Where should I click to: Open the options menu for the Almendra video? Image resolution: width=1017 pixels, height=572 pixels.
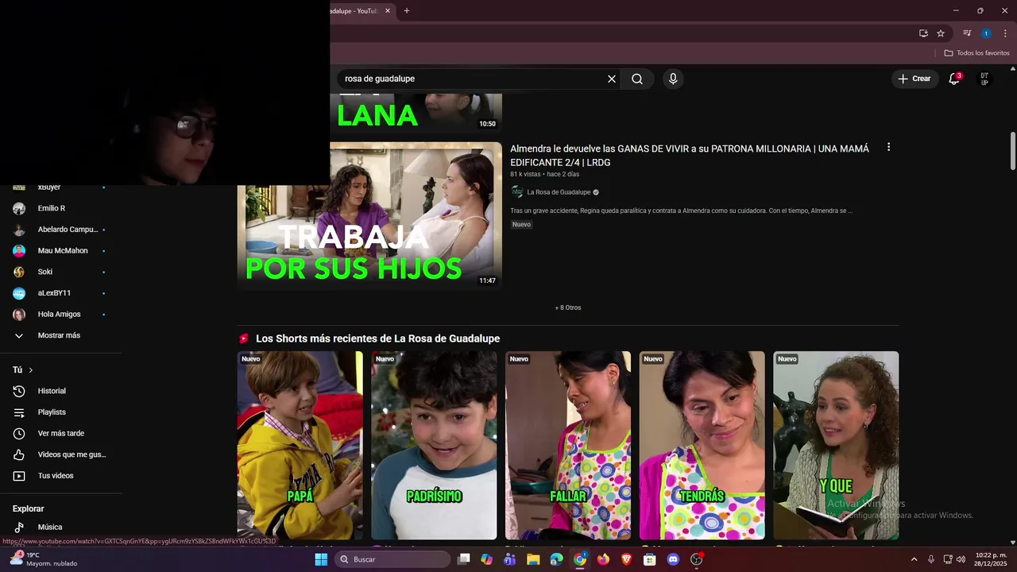click(x=888, y=147)
